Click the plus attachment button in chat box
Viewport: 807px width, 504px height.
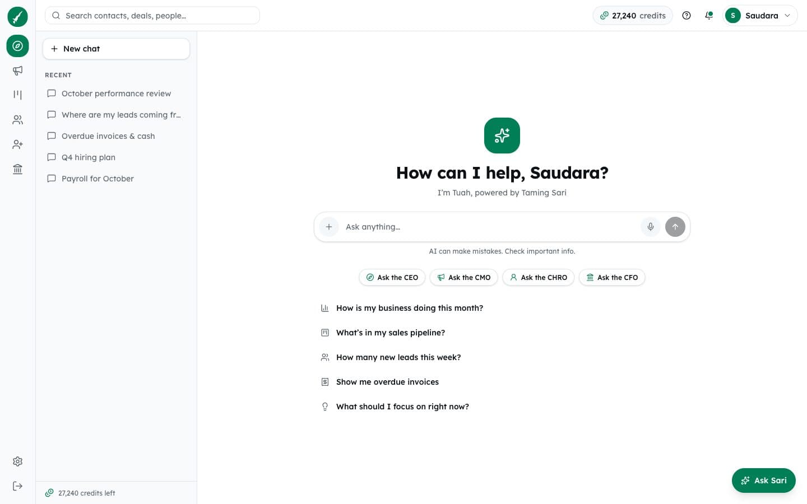click(329, 227)
